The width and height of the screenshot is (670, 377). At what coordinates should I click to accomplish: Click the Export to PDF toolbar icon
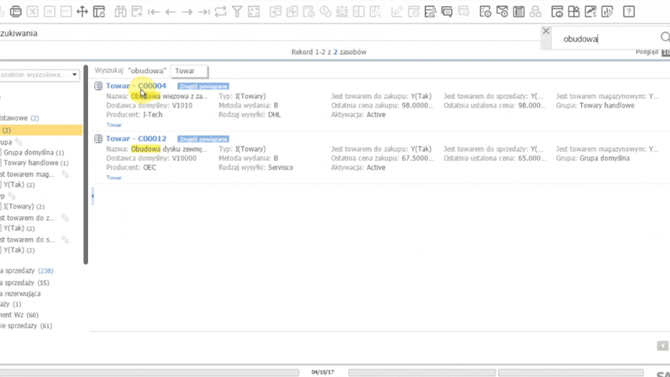point(66,12)
